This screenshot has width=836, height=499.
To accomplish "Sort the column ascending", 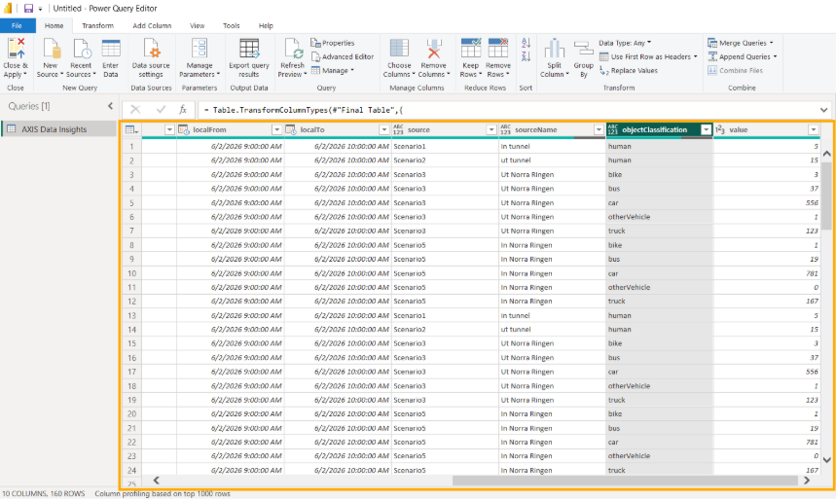I will click(x=526, y=43).
